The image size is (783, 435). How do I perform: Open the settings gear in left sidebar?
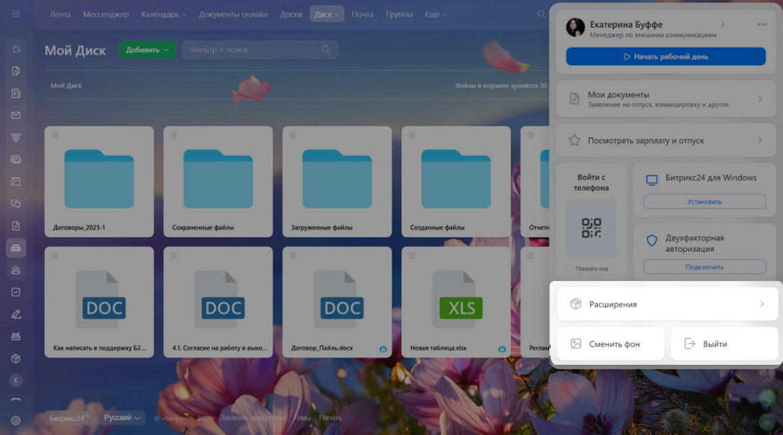tap(16, 420)
